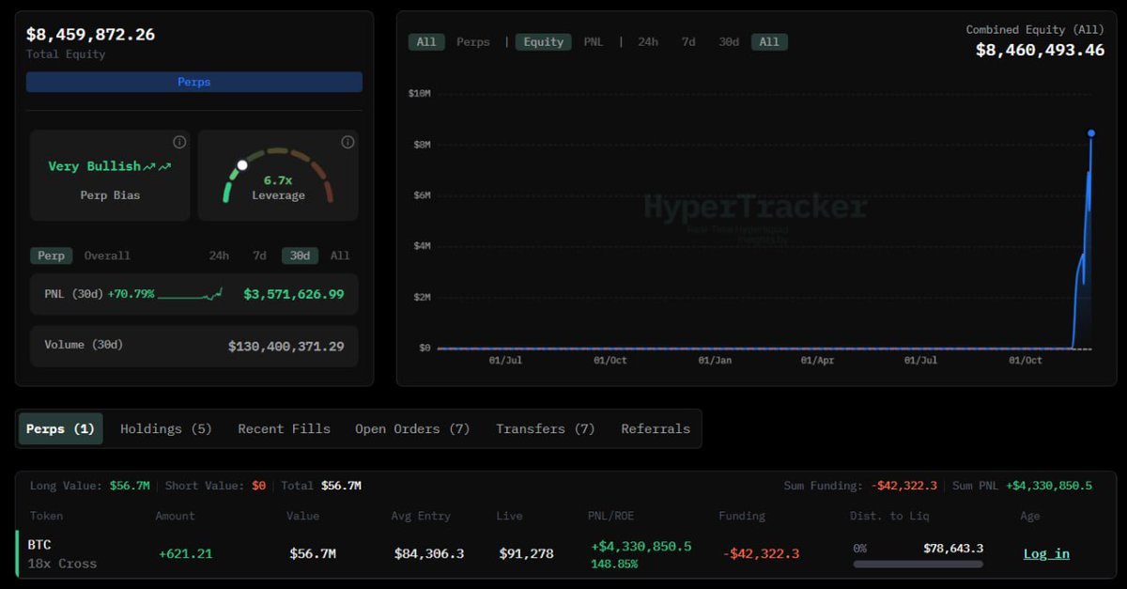Open the Recent Fills tab
The height and width of the screenshot is (589, 1127).
click(x=284, y=428)
